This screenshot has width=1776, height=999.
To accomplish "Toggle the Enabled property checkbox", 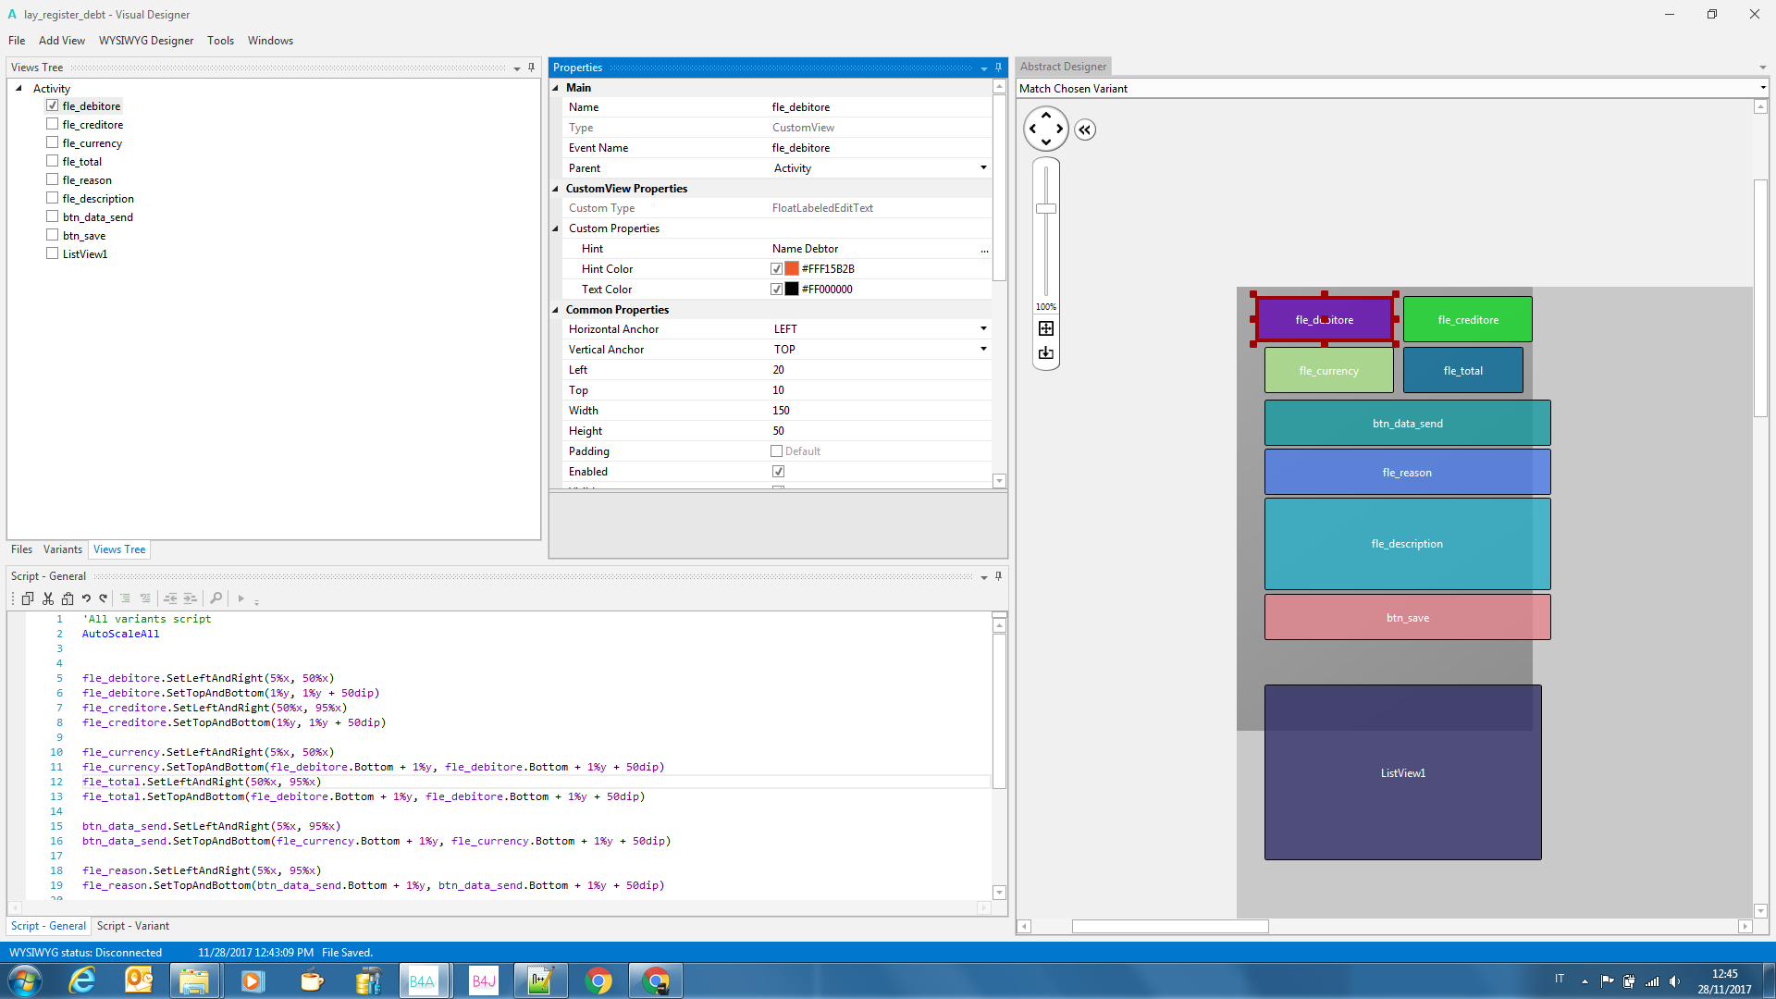I will [x=778, y=472].
